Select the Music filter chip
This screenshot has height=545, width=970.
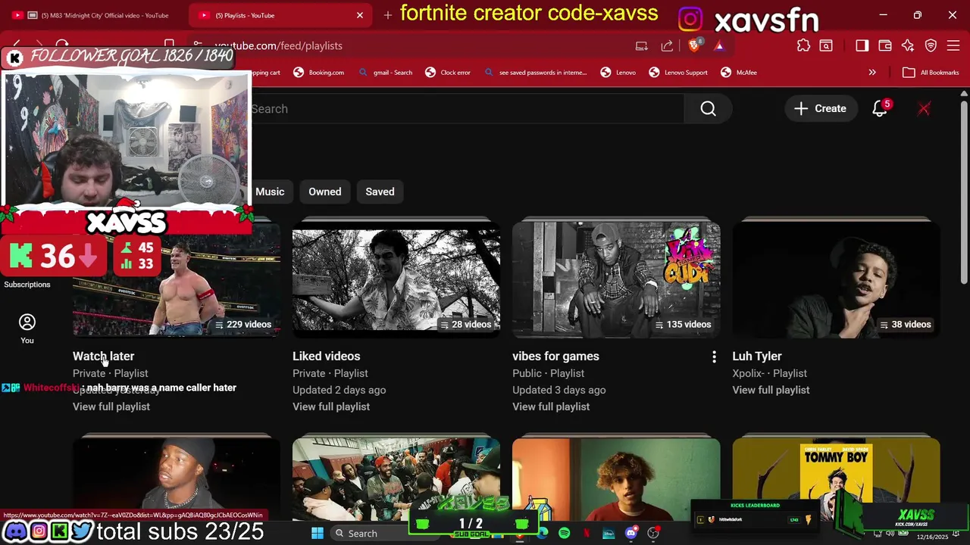tap(270, 192)
